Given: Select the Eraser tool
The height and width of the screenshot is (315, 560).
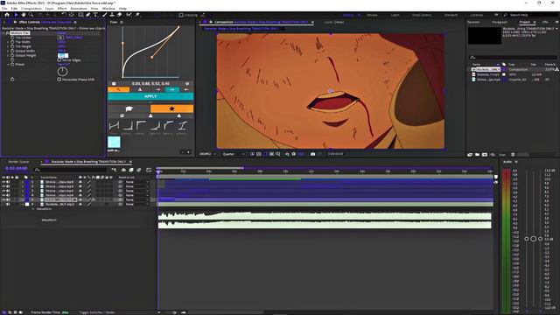Looking at the screenshot, I should (119, 15).
